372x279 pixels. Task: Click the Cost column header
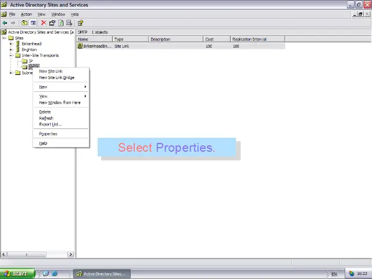pos(217,39)
